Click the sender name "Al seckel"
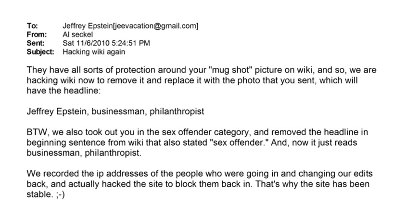394x216 pixels. click(x=78, y=35)
